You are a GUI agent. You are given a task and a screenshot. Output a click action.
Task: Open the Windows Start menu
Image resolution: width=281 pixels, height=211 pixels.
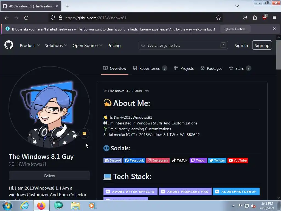pyautogui.click(x=7, y=206)
